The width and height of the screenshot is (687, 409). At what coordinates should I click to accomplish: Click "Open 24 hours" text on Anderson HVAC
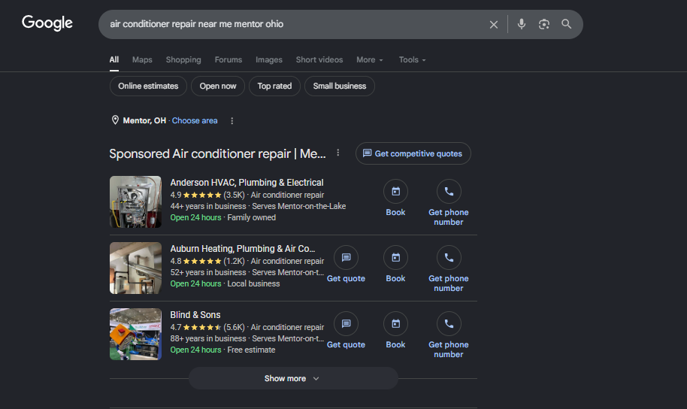pos(195,217)
